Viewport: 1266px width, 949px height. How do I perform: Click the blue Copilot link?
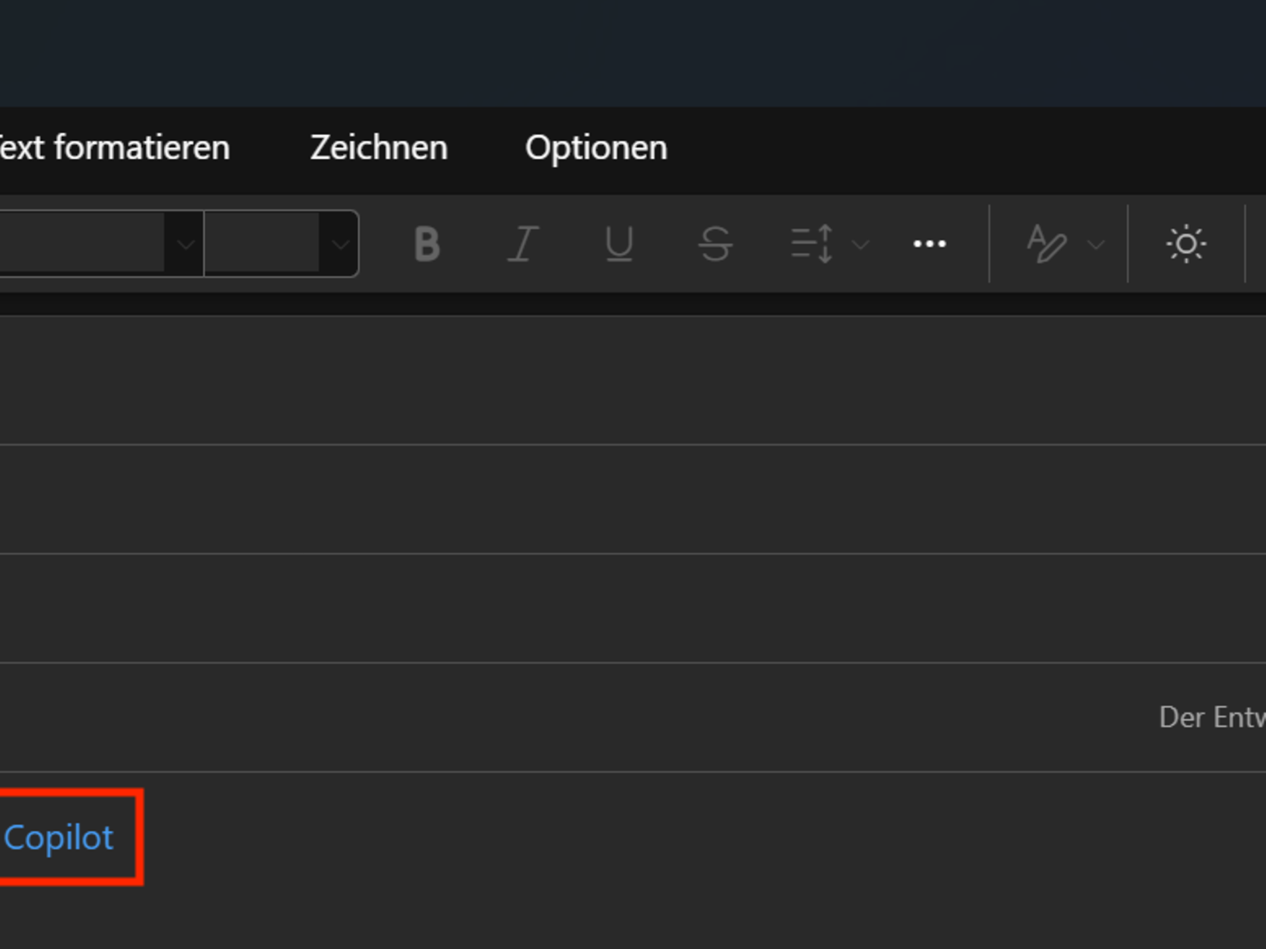(x=59, y=838)
